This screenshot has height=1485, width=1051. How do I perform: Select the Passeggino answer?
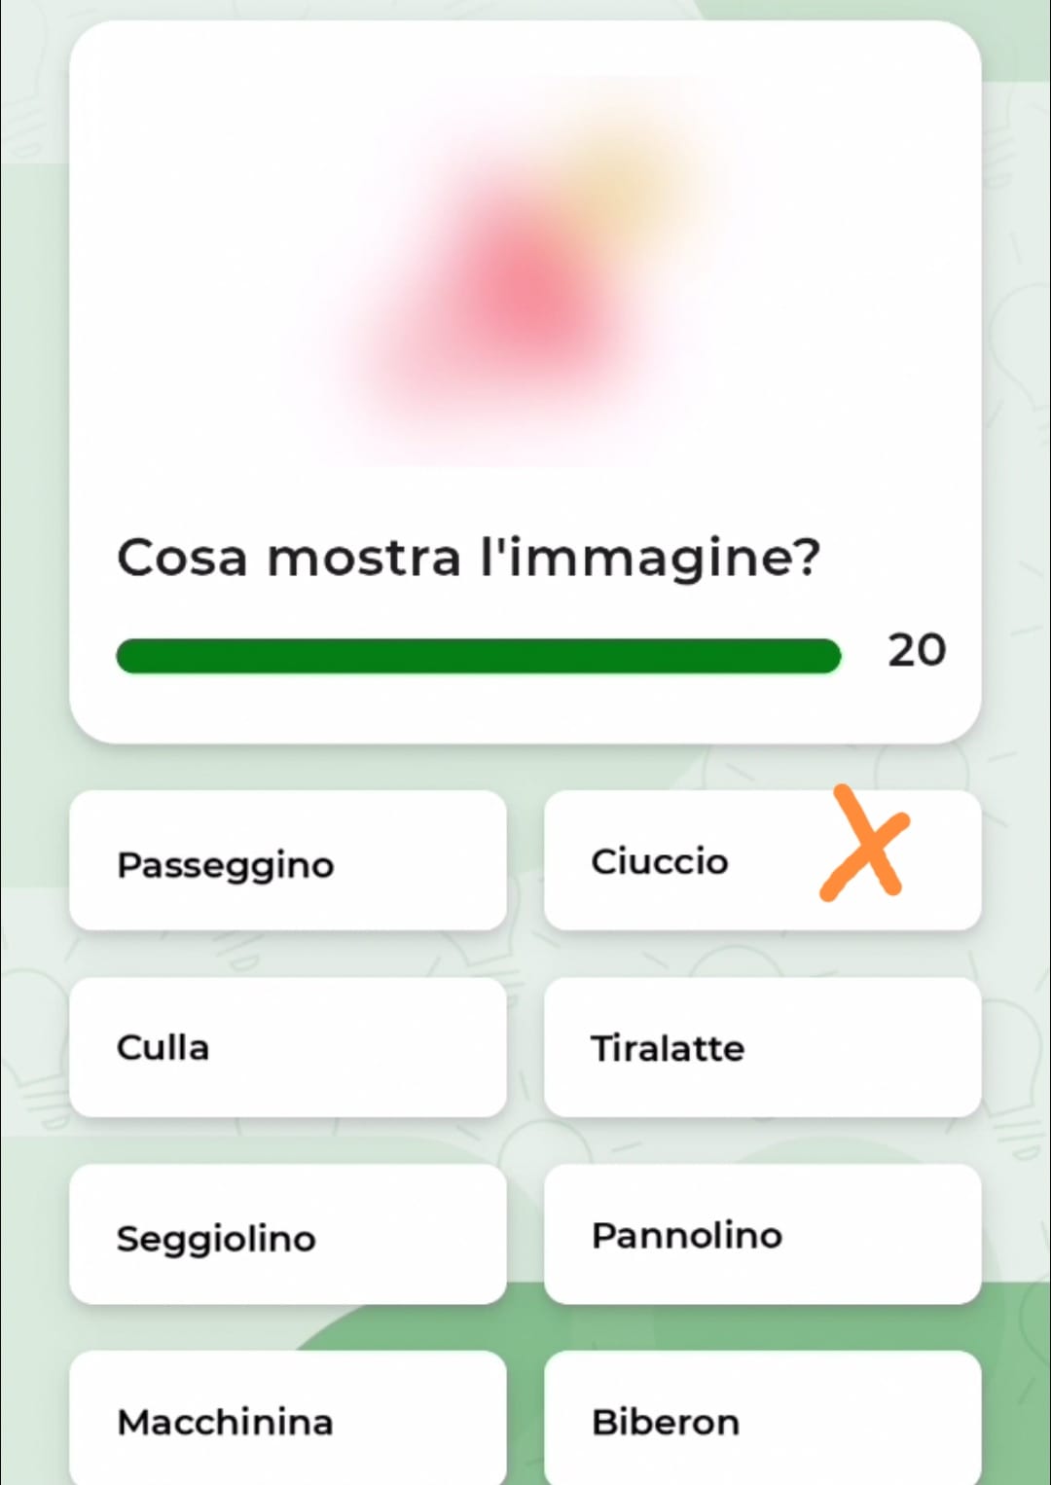(x=288, y=862)
